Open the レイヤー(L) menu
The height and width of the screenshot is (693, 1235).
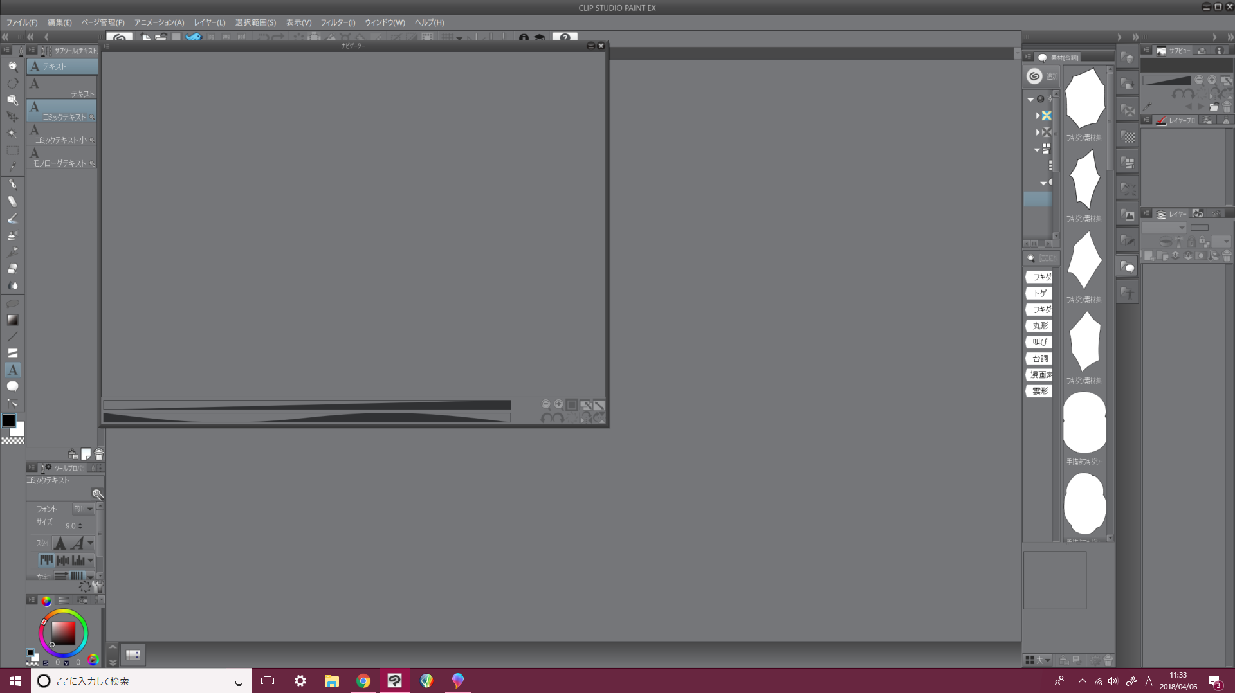coord(210,22)
